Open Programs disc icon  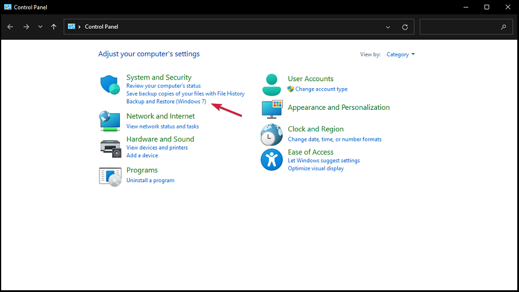(110, 177)
